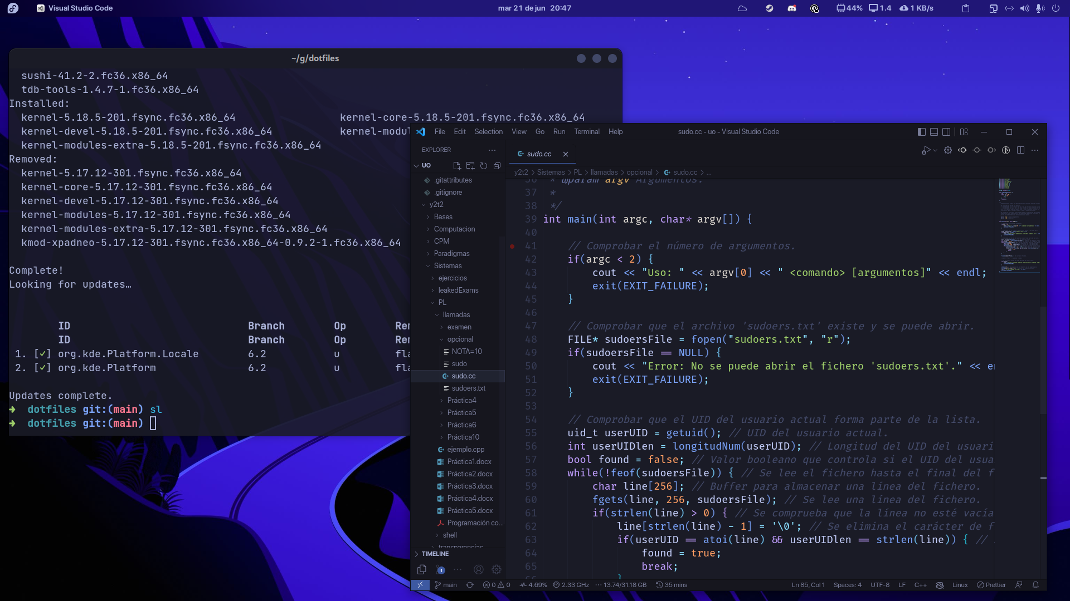Click main branch in status bar
Image resolution: width=1070 pixels, height=601 pixels.
(x=446, y=585)
